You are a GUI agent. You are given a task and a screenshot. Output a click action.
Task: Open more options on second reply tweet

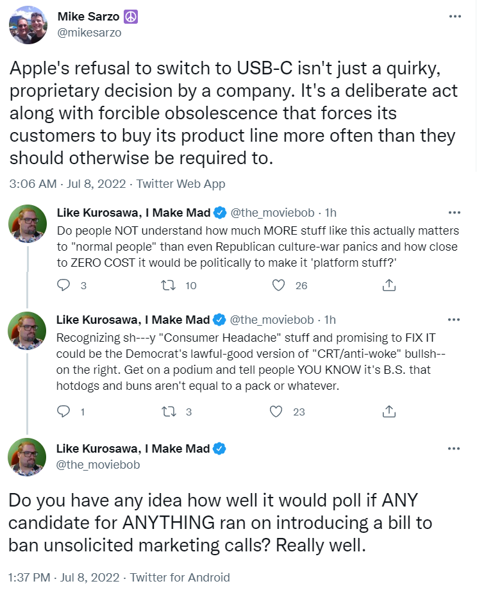point(455,319)
